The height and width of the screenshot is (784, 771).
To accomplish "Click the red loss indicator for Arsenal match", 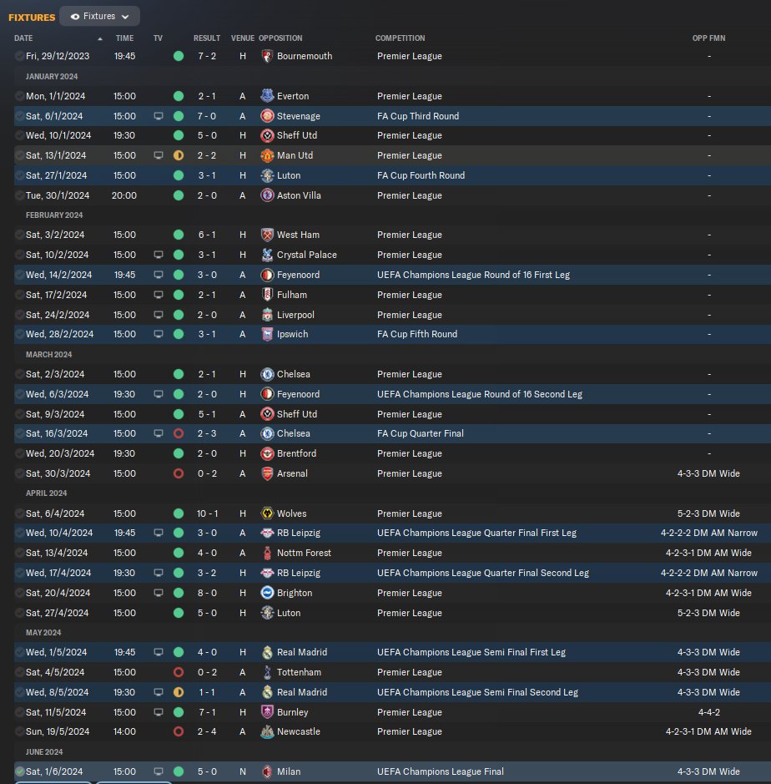I will 179,473.
